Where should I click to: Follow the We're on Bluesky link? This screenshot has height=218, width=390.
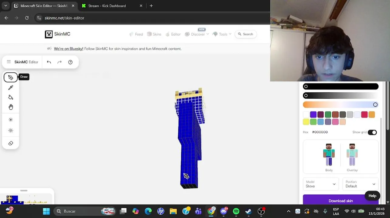pos(68,49)
